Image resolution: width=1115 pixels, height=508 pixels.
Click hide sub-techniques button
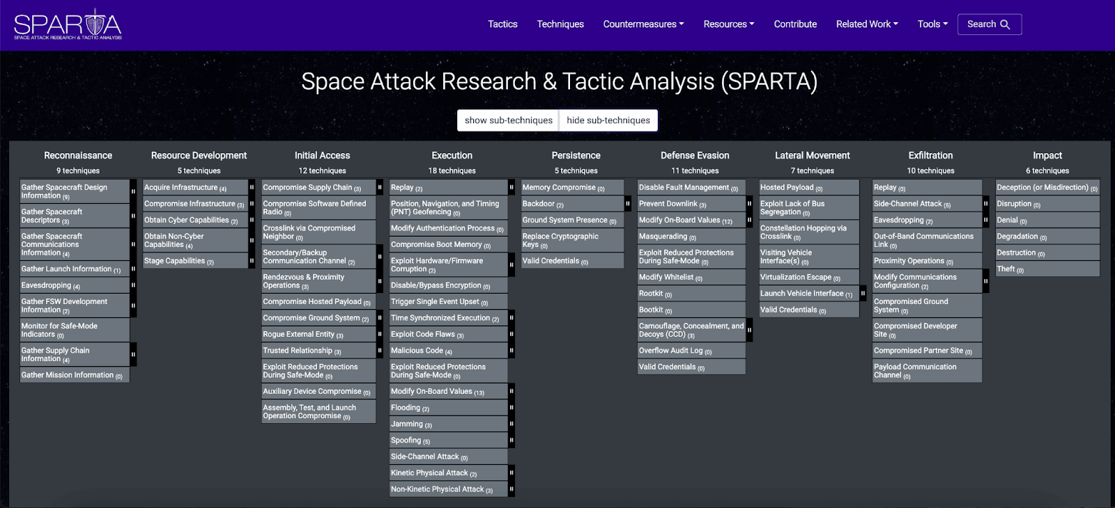coord(608,120)
